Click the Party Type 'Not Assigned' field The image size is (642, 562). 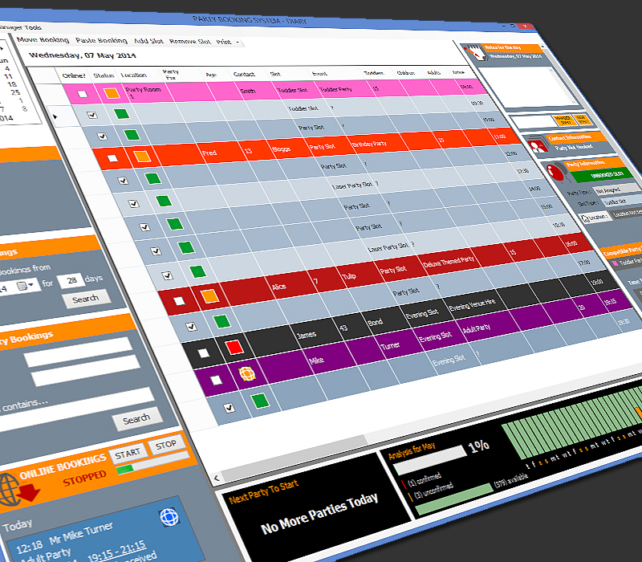pyautogui.click(x=618, y=189)
